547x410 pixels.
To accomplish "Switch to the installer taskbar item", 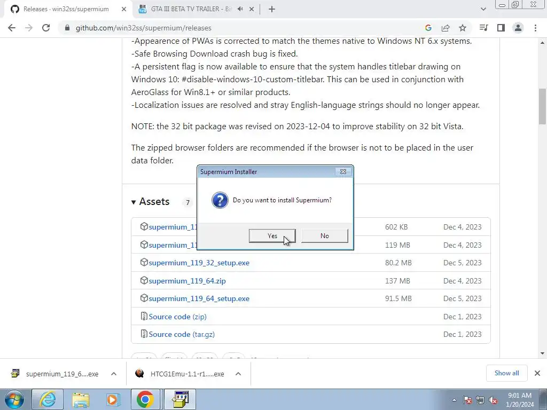I will 180,399.
